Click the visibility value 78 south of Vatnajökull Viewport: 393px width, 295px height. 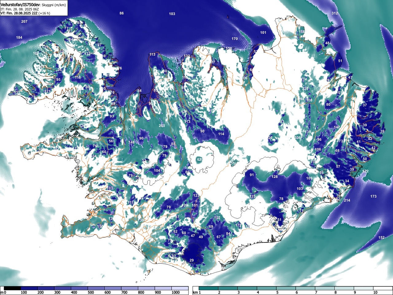[x=281, y=199]
